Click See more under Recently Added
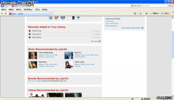This screenshot has height=100, width=174. (x=95, y=41)
